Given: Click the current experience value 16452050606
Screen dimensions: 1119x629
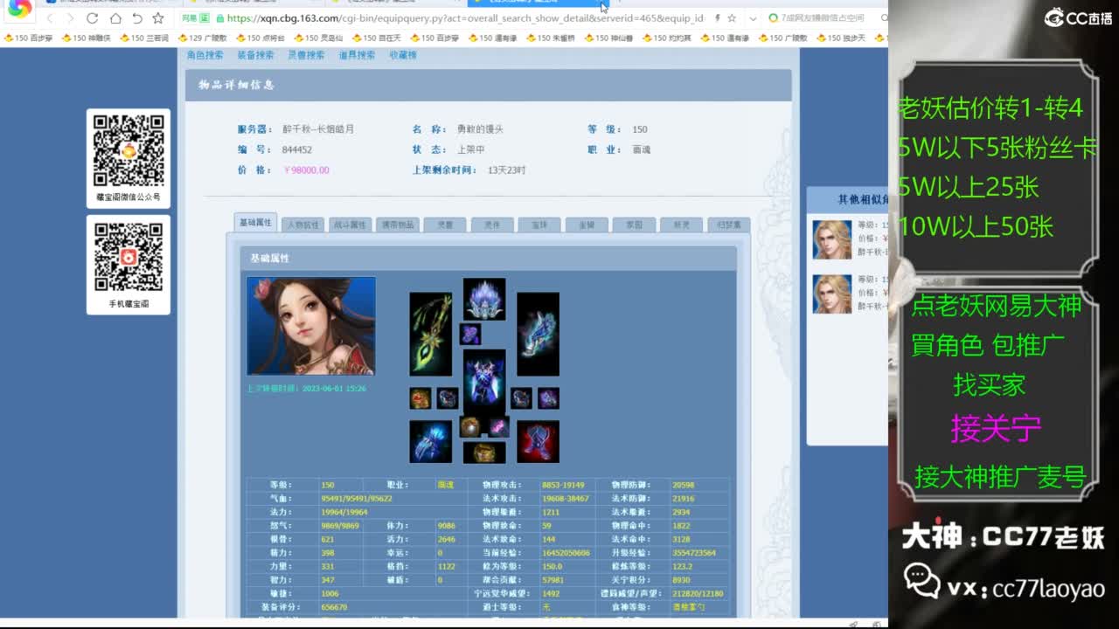Looking at the screenshot, I should (566, 552).
